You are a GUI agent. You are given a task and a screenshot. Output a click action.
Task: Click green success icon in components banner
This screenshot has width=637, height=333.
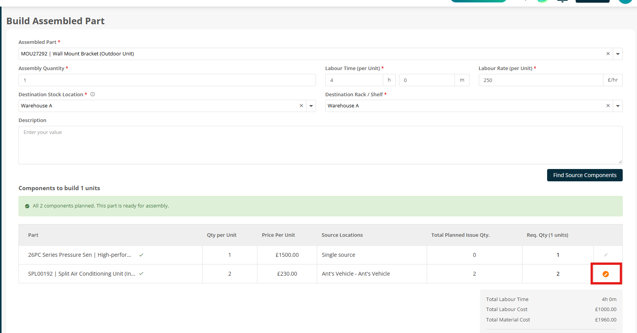tap(27, 206)
